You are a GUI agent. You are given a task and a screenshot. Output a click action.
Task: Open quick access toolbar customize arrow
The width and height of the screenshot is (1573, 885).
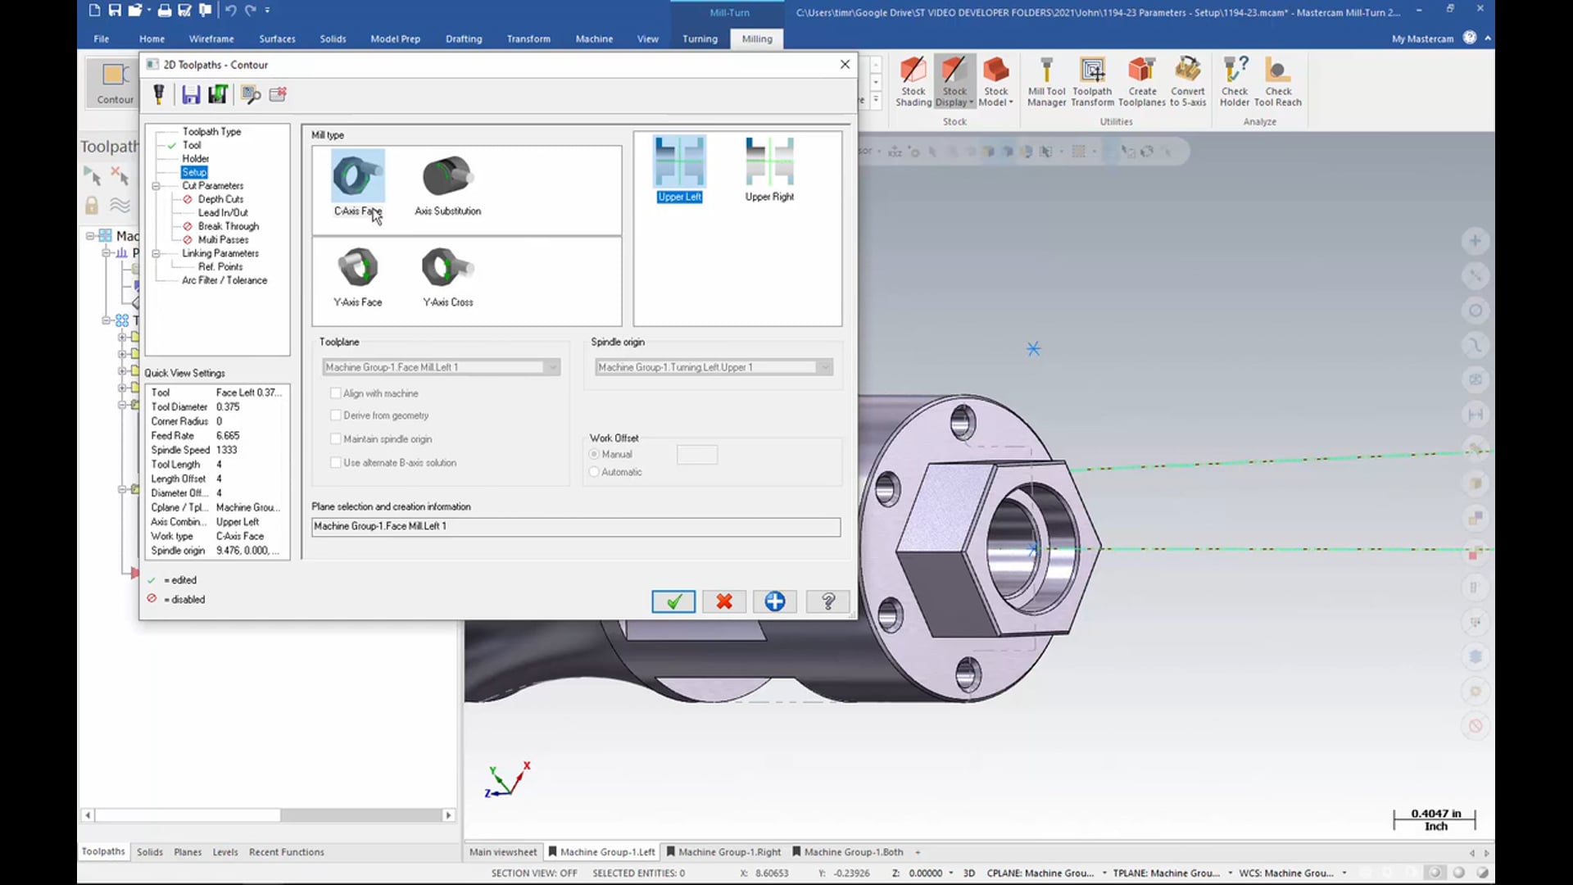click(268, 11)
